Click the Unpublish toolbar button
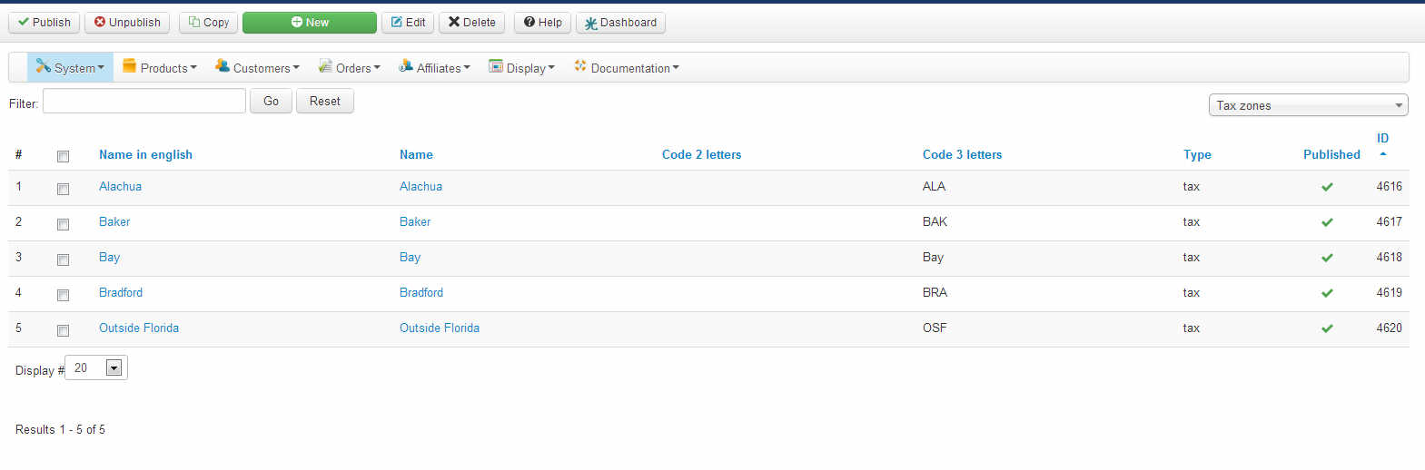Image resolution: width=1425 pixels, height=470 pixels. click(127, 23)
